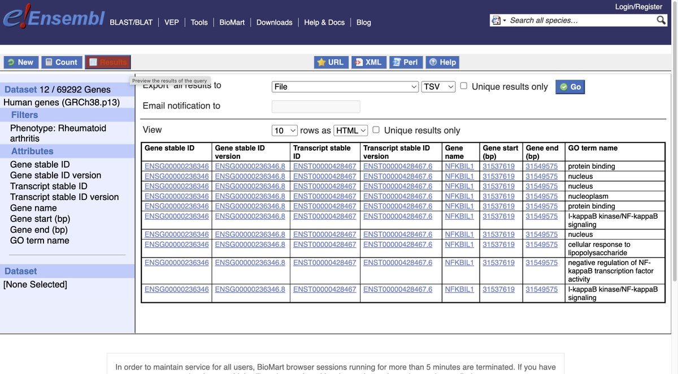The image size is (678, 374).
Task: Open ENSG00000236346 link in protein binding first row
Action: coord(177,166)
